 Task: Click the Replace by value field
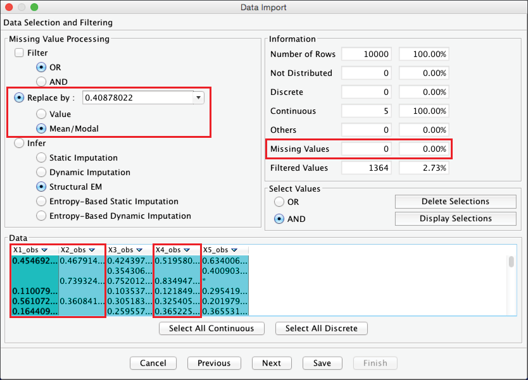point(137,98)
